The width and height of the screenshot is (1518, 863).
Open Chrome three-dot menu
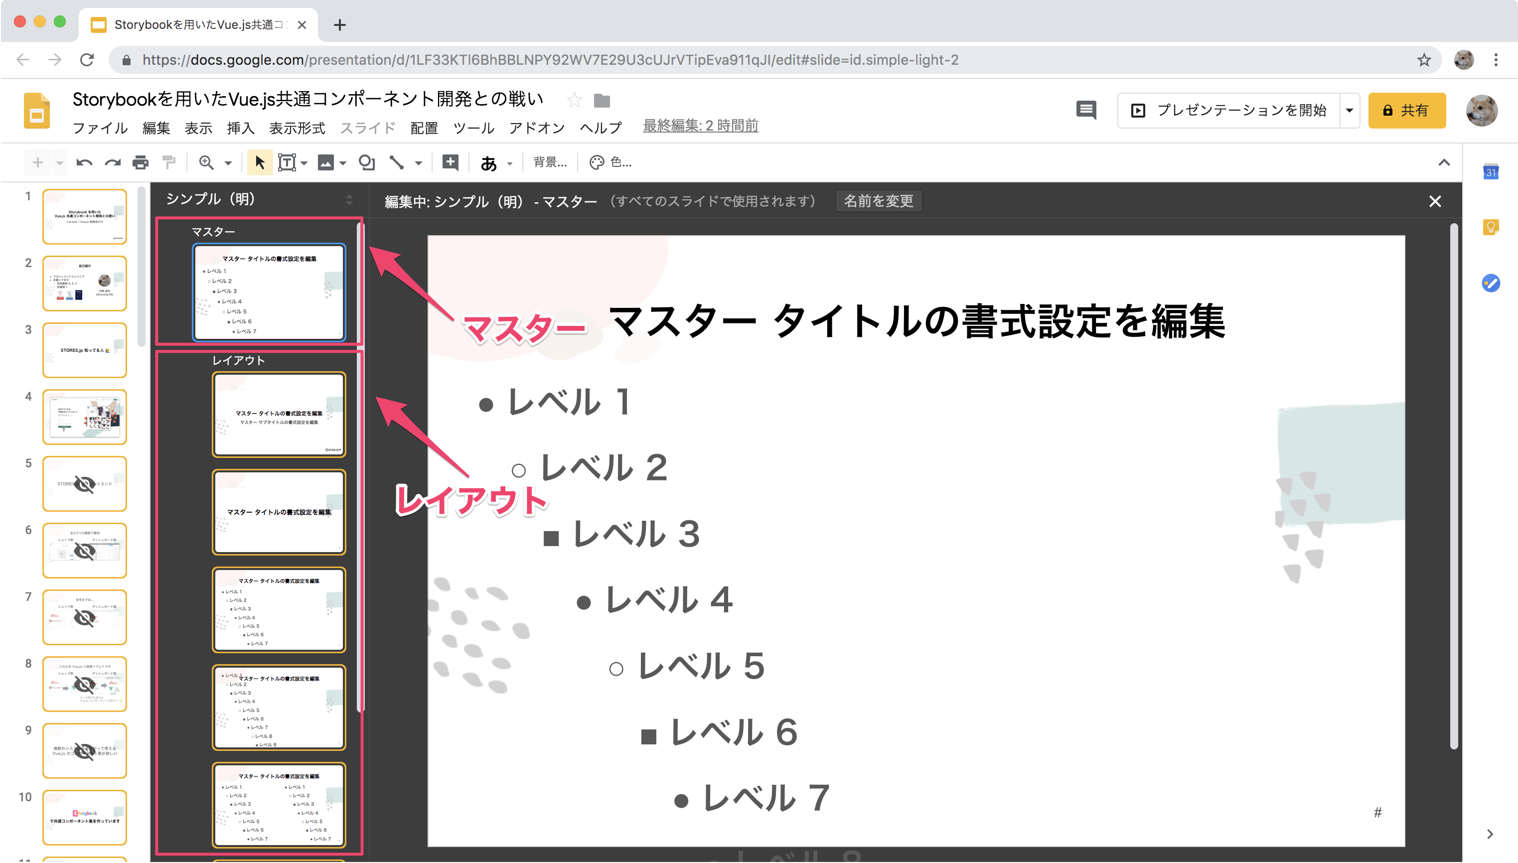click(x=1496, y=60)
